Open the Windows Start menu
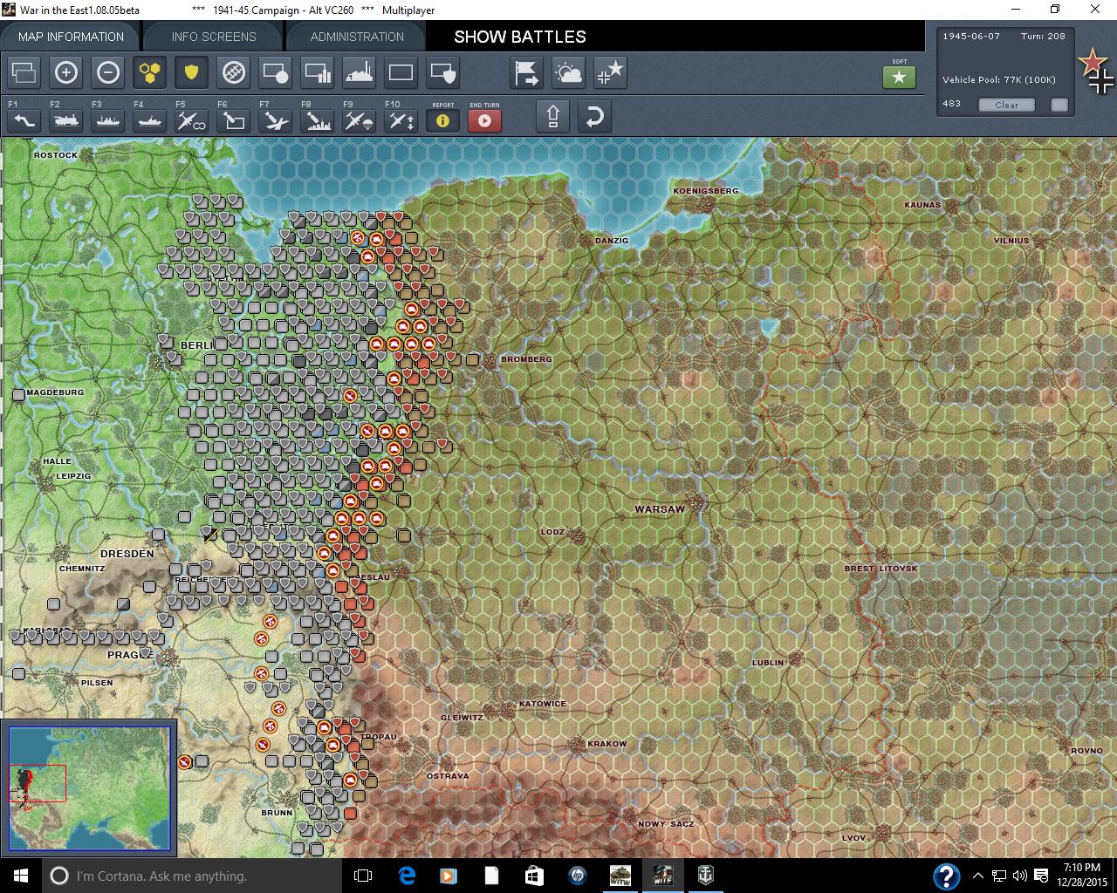 tap(21, 876)
